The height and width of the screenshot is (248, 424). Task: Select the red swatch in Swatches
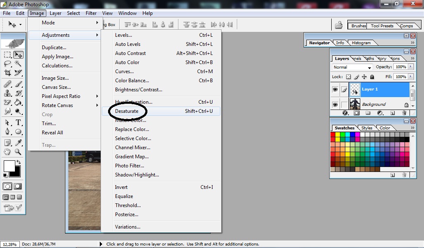tap(333, 134)
